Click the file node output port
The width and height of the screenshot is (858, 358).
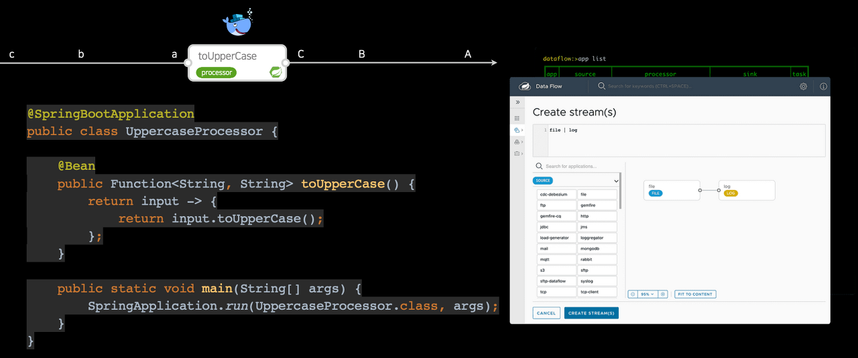click(700, 191)
